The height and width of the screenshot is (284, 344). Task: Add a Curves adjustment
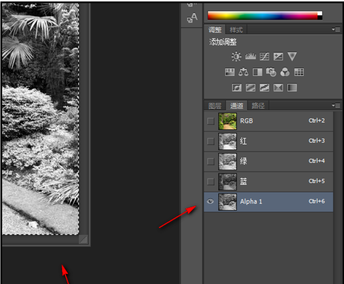coord(264,57)
